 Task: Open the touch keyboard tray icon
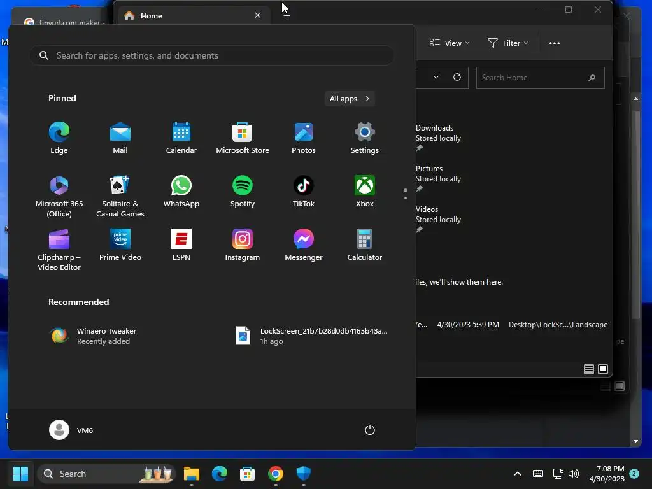coord(537,474)
